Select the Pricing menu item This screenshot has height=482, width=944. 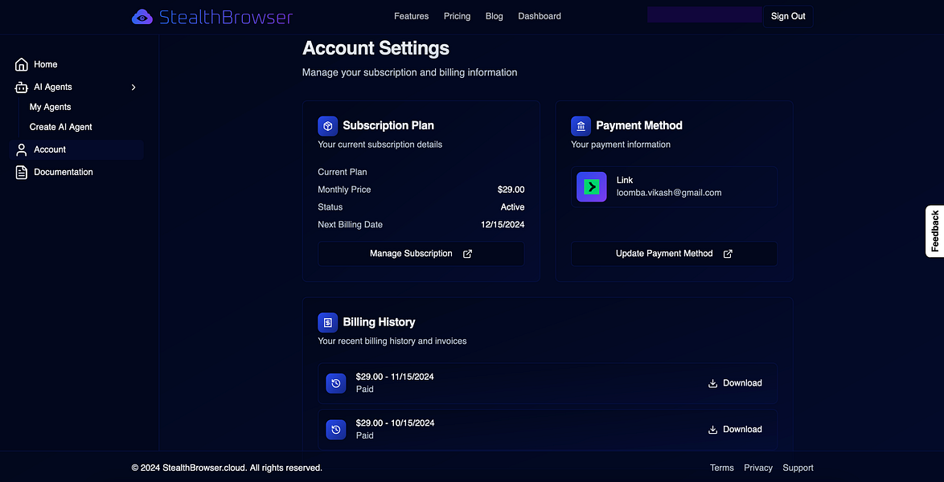coord(457,16)
